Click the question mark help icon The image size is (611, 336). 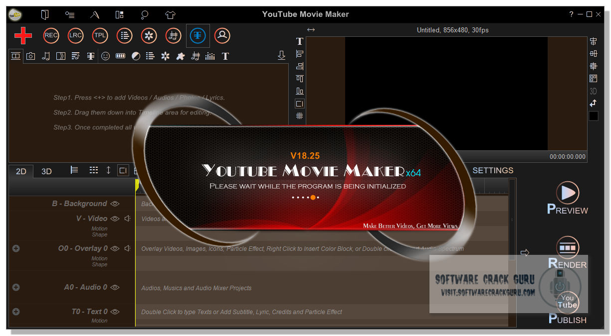[572, 14]
